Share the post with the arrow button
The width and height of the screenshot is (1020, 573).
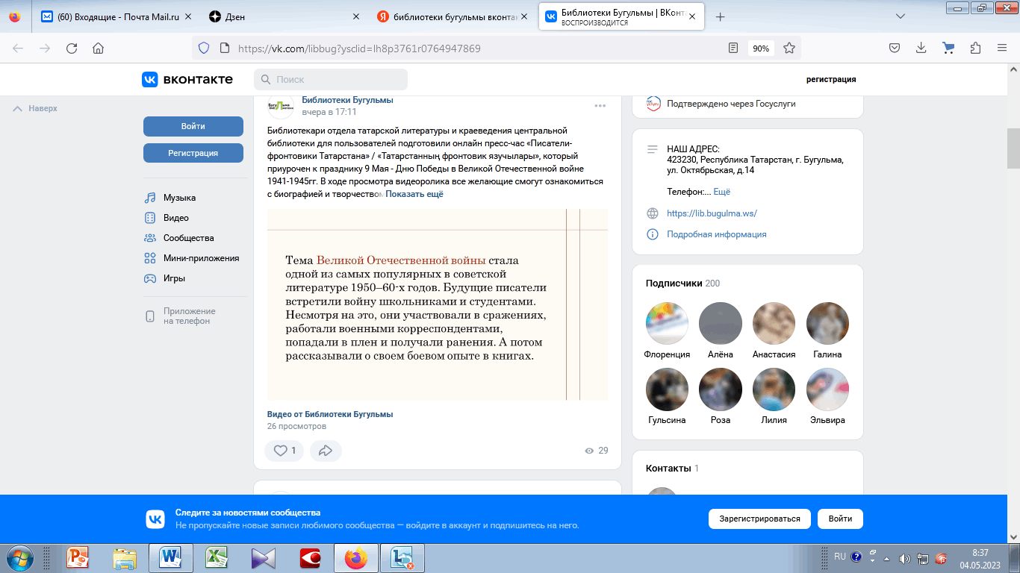coord(326,451)
